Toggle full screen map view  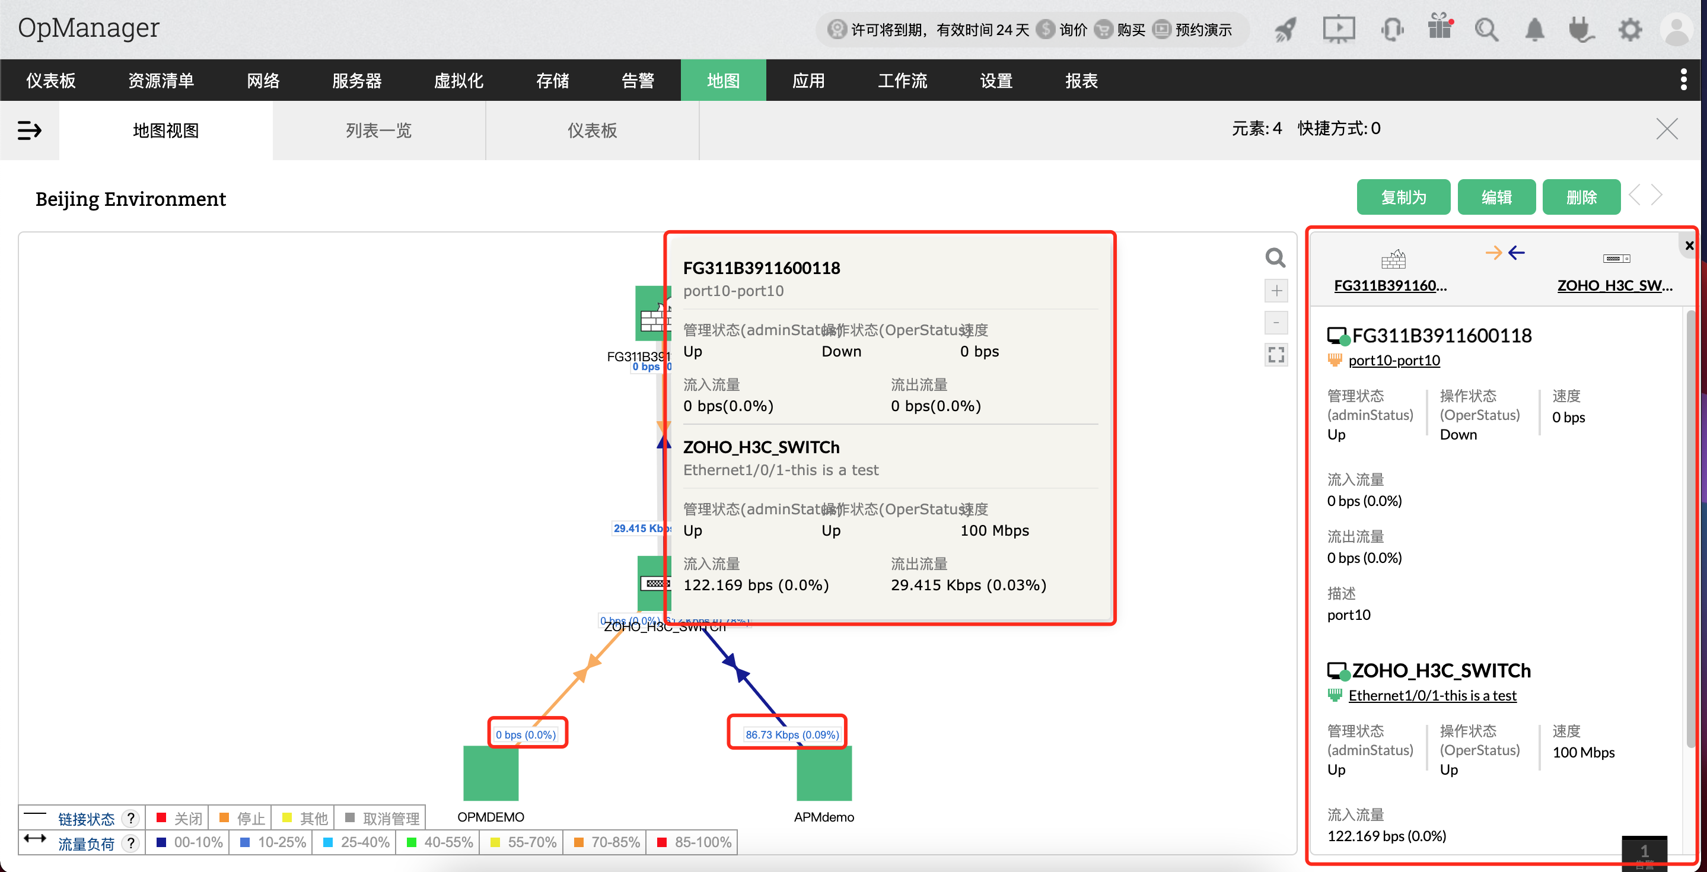1276,355
